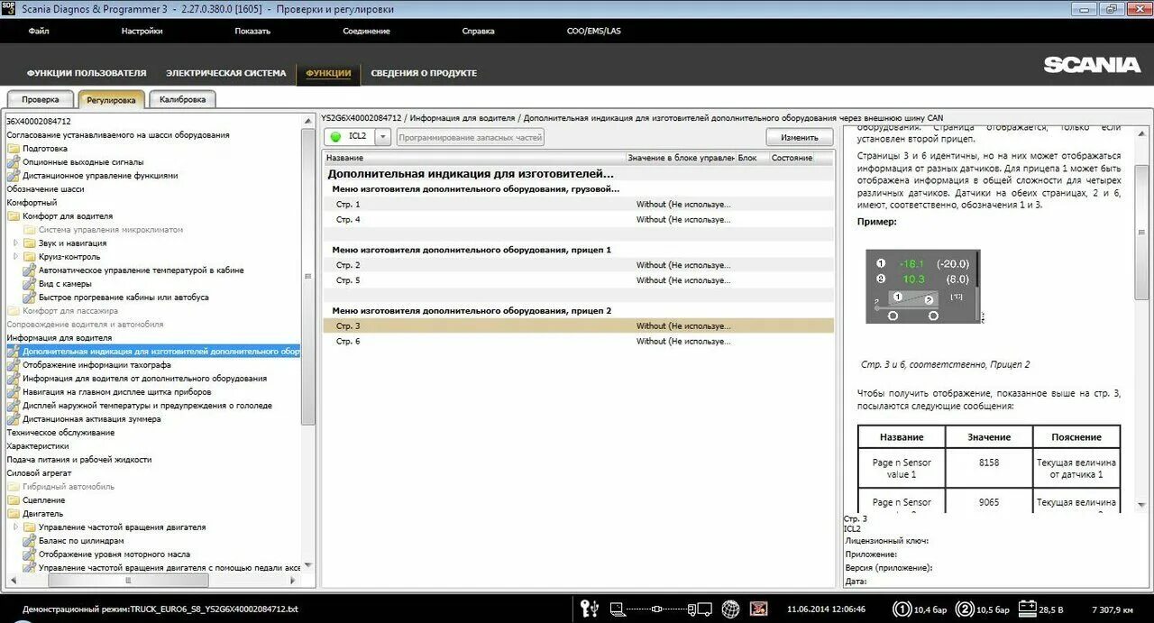Select the Стр. 5 row
The image size is (1154, 623).
(x=579, y=280)
